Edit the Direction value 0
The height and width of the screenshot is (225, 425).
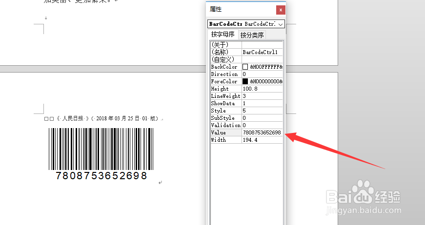coord(262,74)
